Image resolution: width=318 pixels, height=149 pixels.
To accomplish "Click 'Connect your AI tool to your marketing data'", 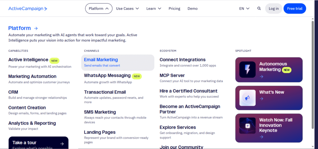I will (191, 81).
